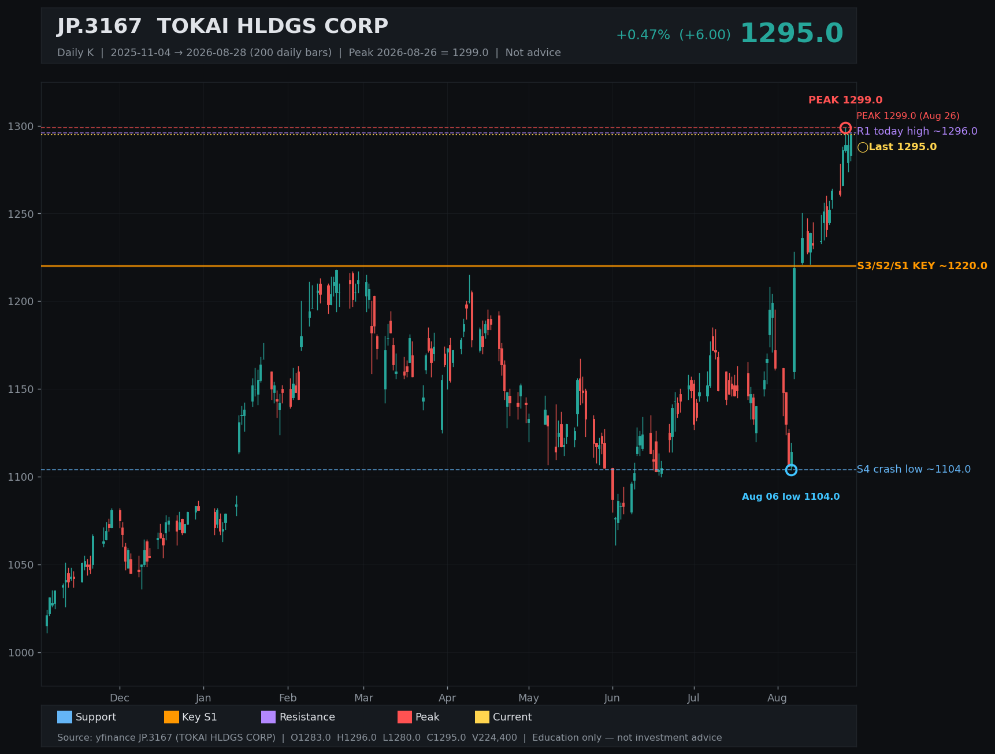
Task: Click the purple Resistance legend swatch
Action: click(269, 717)
